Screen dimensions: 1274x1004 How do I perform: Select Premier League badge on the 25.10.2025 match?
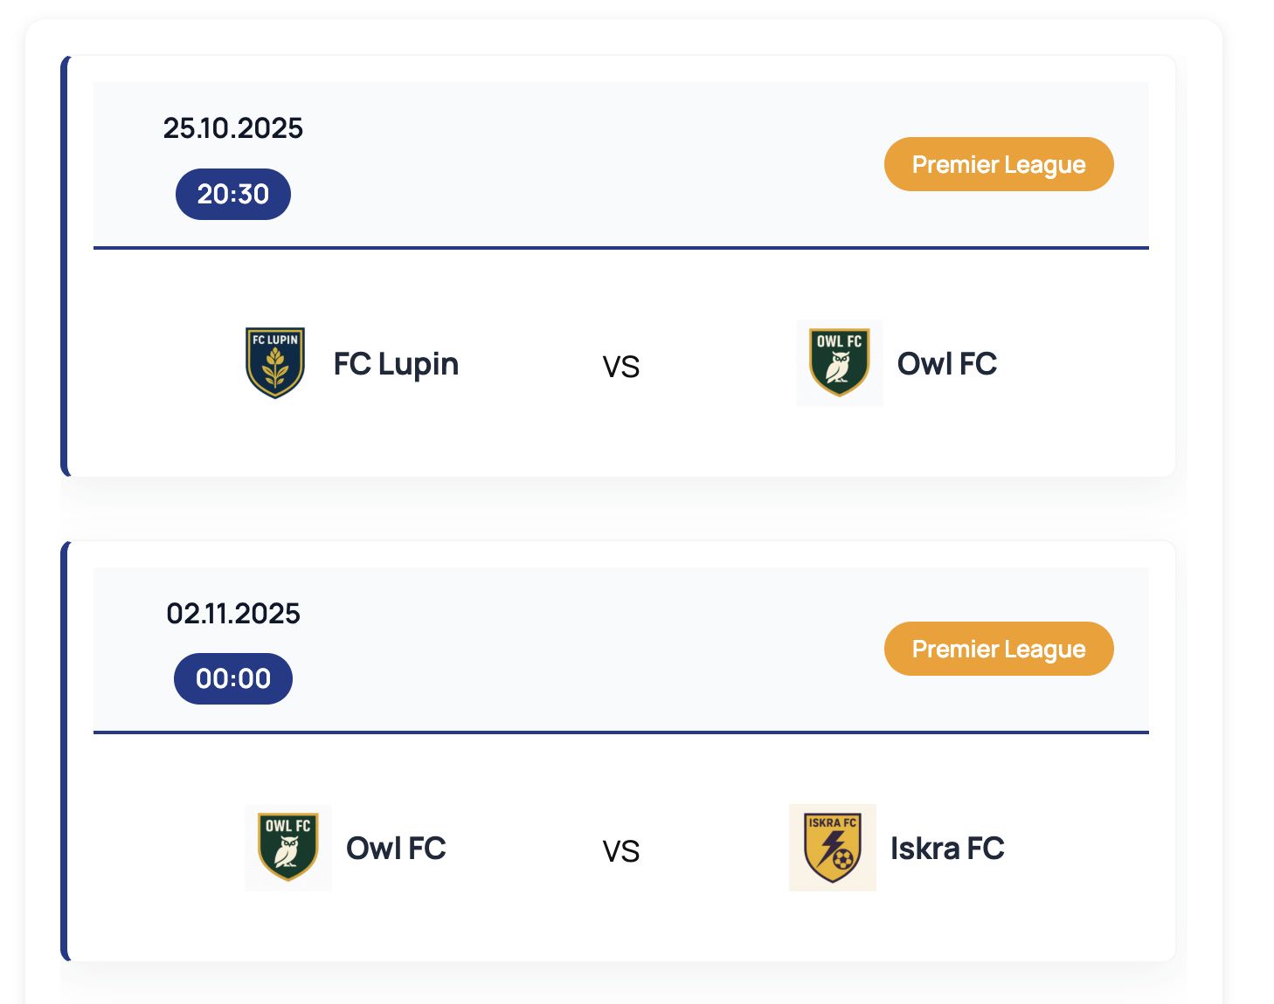[x=999, y=164]
